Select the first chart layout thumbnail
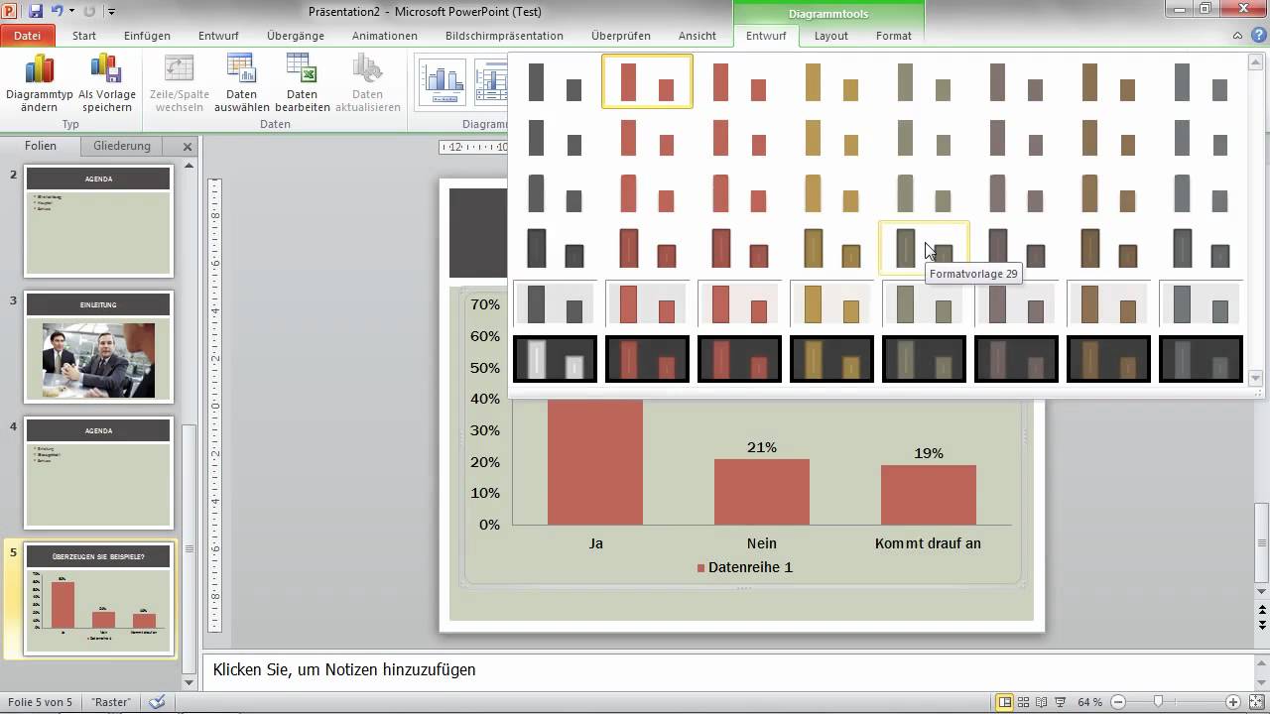Viewport: 1270px width, 714px height. click(443, 82)
